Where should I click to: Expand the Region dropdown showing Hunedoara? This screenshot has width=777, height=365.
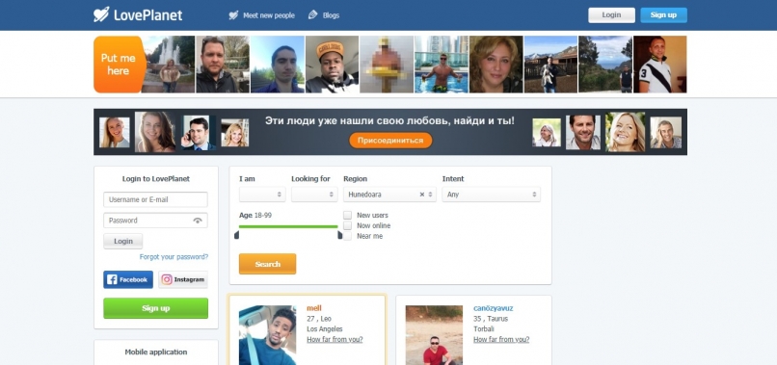[389, 195]
